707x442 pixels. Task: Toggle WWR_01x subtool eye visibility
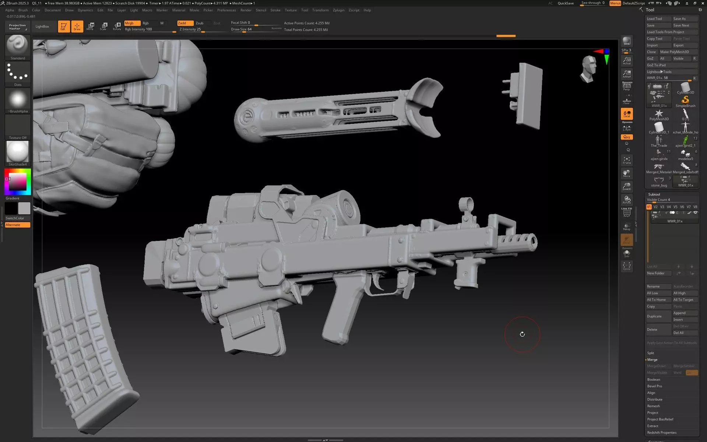(x=695, y=213)
